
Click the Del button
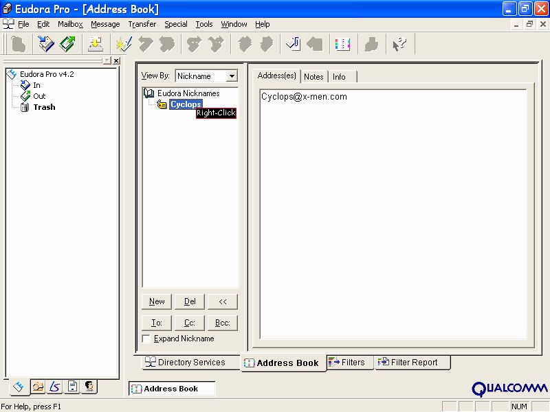pyautogui.click(x=190, y=301)
